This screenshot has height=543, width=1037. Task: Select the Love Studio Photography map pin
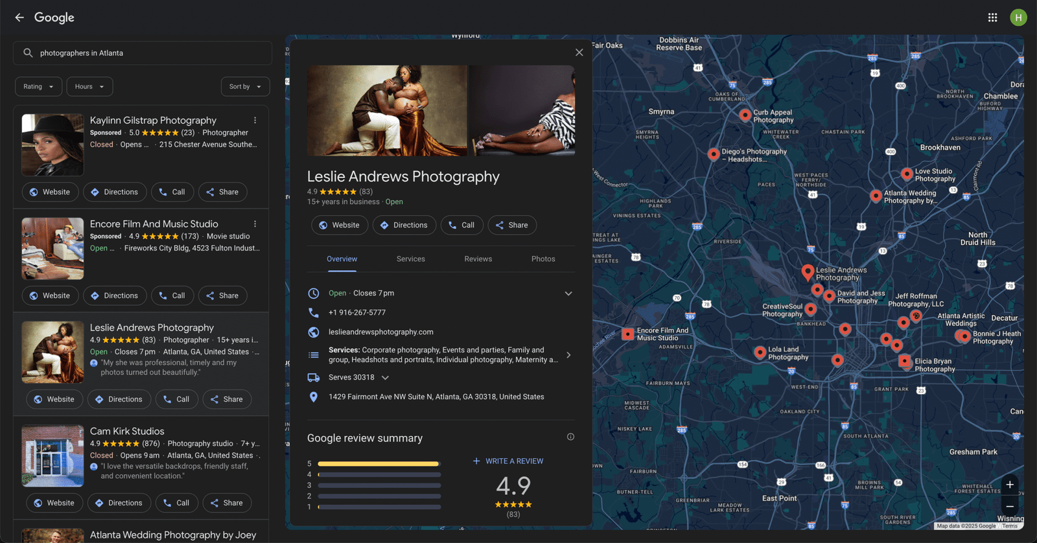point(907,174)
